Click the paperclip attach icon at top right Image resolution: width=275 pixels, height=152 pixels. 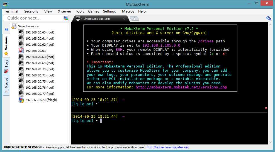[x=269, y=18]
